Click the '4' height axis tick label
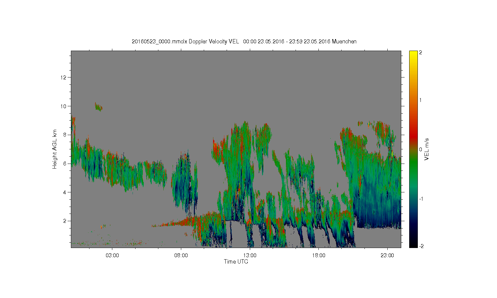The image size is (497, 298). [66, 192]
